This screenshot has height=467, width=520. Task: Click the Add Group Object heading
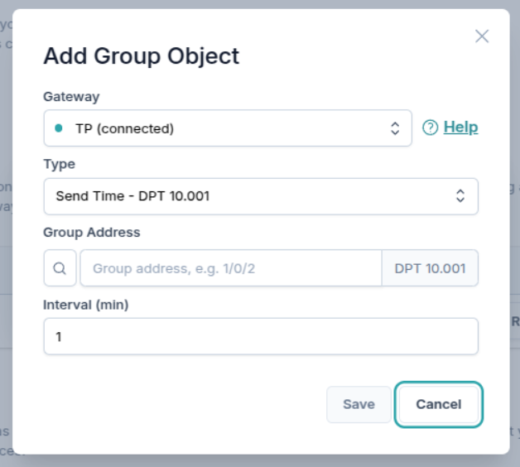click(x=141, y=55)
